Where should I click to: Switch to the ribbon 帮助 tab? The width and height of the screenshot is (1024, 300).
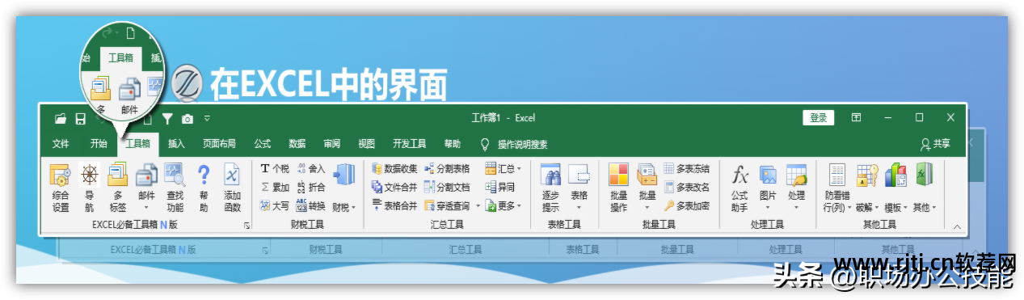coord(453,144)
